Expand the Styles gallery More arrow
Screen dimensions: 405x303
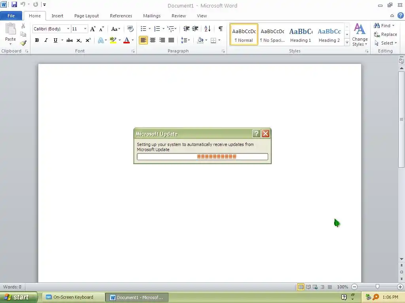click(x=347, y=43)
